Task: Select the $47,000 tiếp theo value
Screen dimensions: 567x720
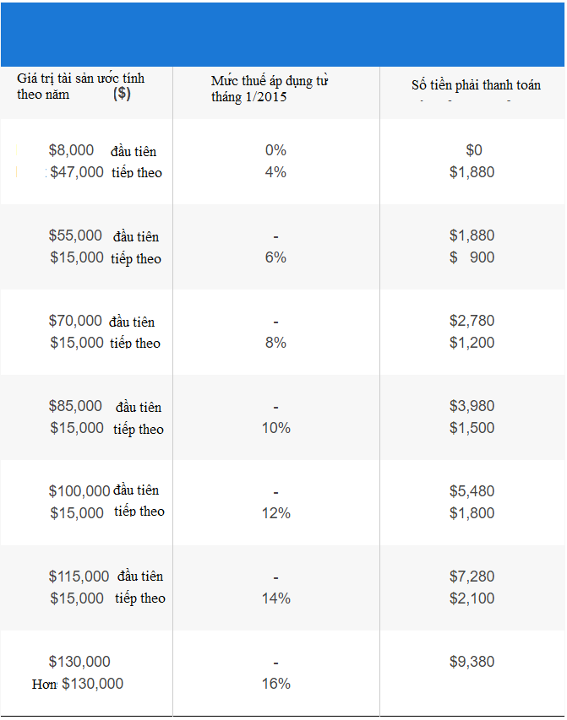Action: click(x=106, y=173)
